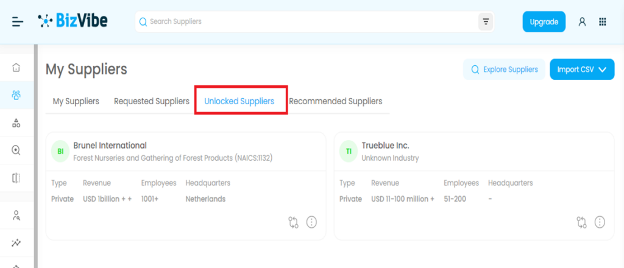The height and width of the screenshot is (268, 624).
Task: Click the search filter icon
Action: coord(486,22)
